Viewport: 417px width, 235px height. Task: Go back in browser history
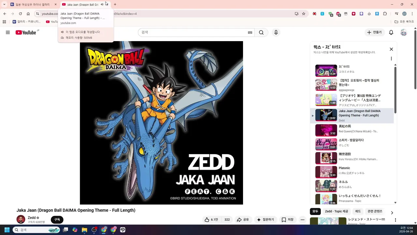coord(5,14)
